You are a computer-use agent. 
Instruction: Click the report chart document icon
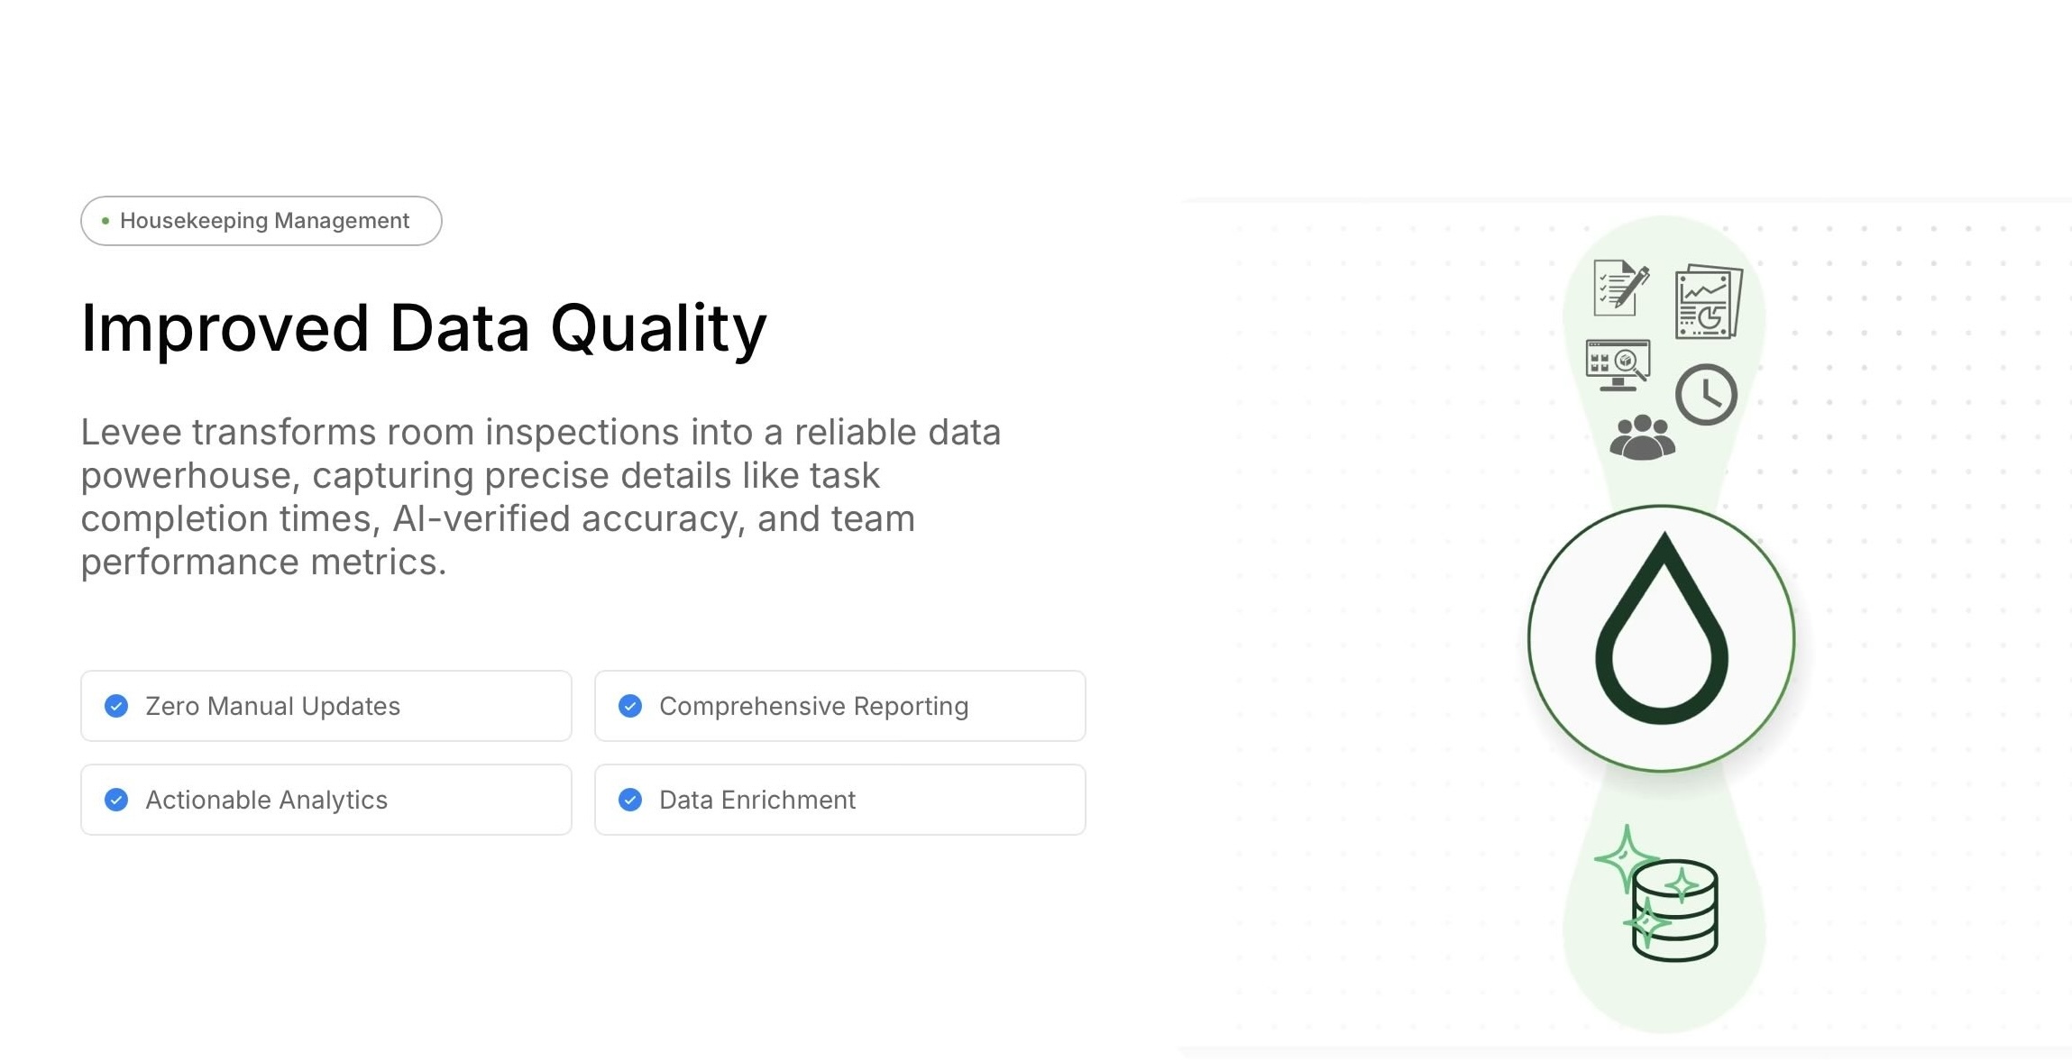(x=1708, y=302)
